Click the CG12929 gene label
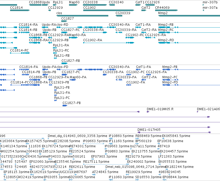Viewport: 220px width, 181px height. 55,7
